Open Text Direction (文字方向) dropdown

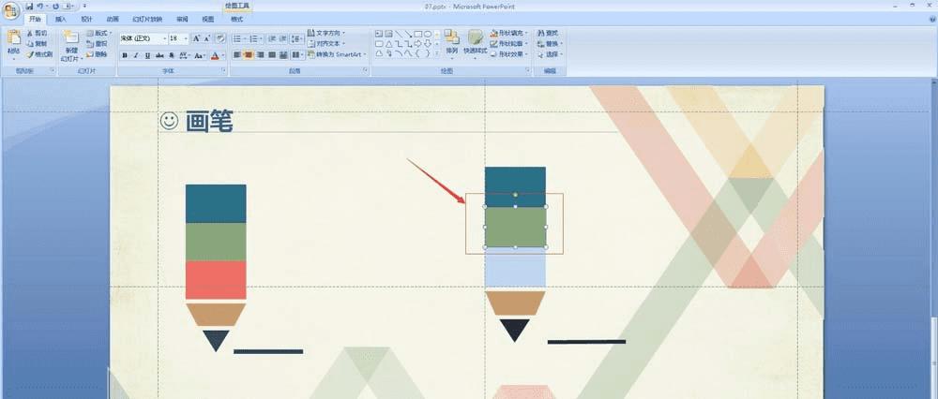pyautogui.click(x=326, y=33)
